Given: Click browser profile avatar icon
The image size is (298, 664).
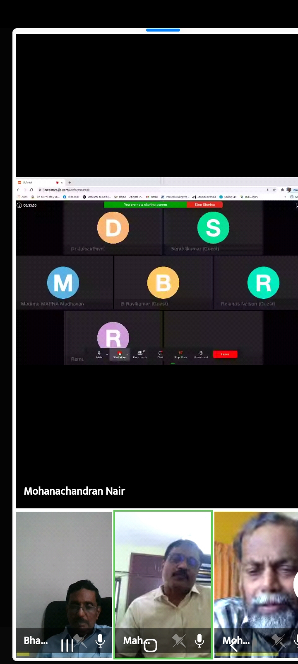Looking at the screenshot, I should pyautogui.click(x=289, y=190).
